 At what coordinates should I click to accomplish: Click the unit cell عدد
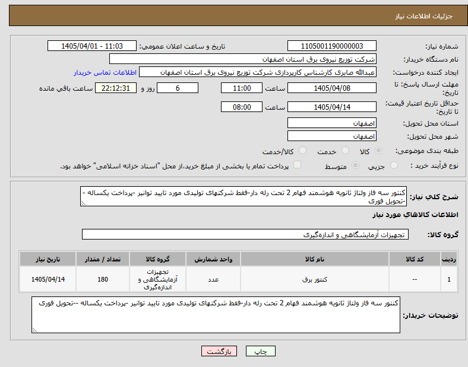(x=213, y=279)
